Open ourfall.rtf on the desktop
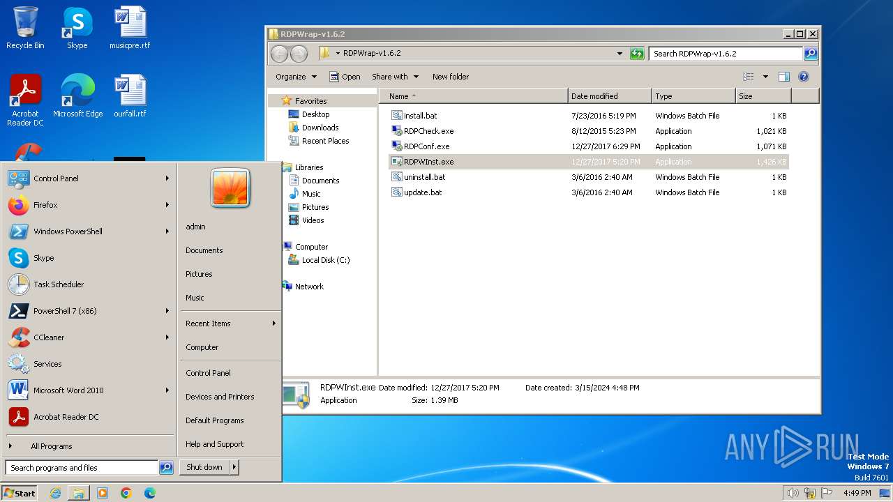 point(130,96)
